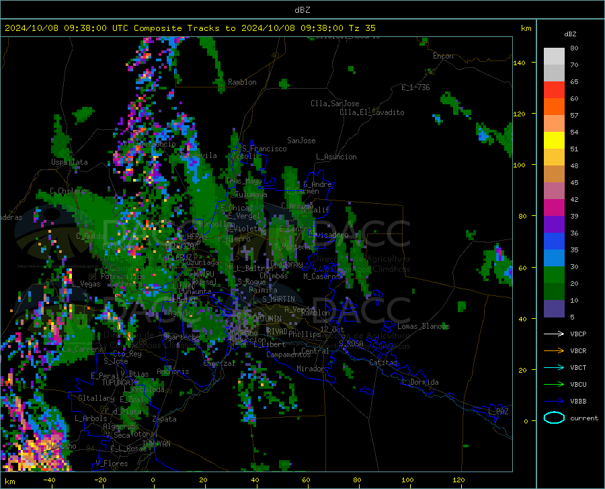Viewport: 605px width, 489px height.
Task: Click the L_PAZ label at right
Action: (x=498, y=412)
